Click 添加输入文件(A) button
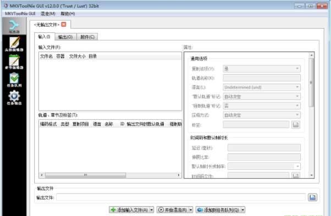The width and height of the screenshot is (331, 216). [129, 209]
